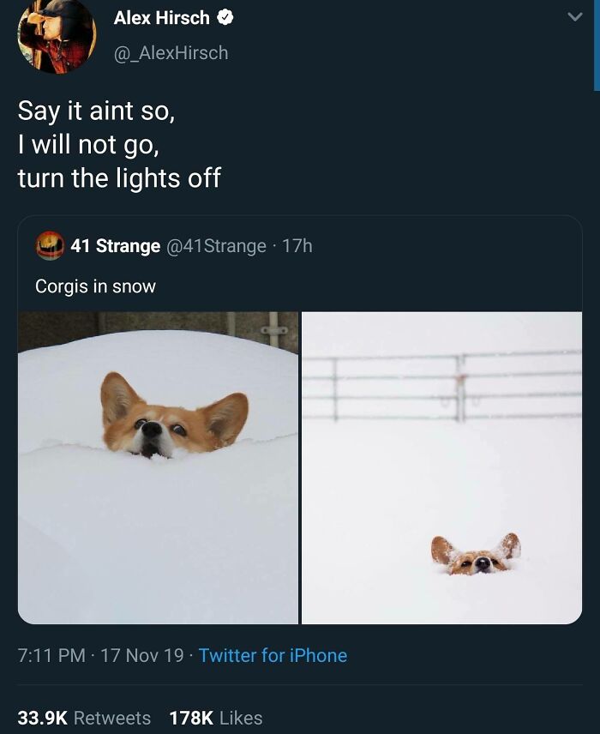600x734 pixels.
Task: Open the @41Strange handle
Action: (217, 246)
